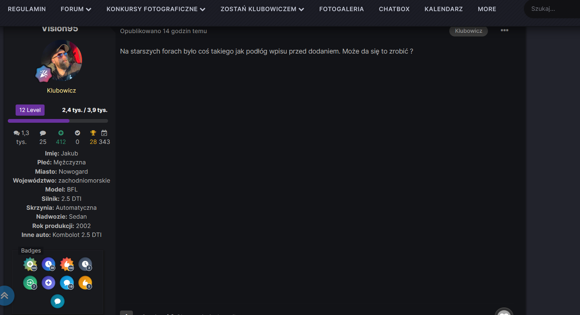Open the Chatbox menu item
The height and width of the screenshot is (315, 580).
click(x=394, y=9)
